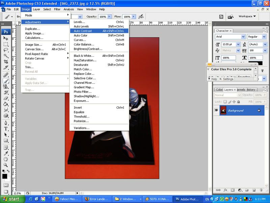Click Settings in Color Efex Pro panel
Image resolution: width=270 pixels, height=203 pixels.
(x=226, y=79)
